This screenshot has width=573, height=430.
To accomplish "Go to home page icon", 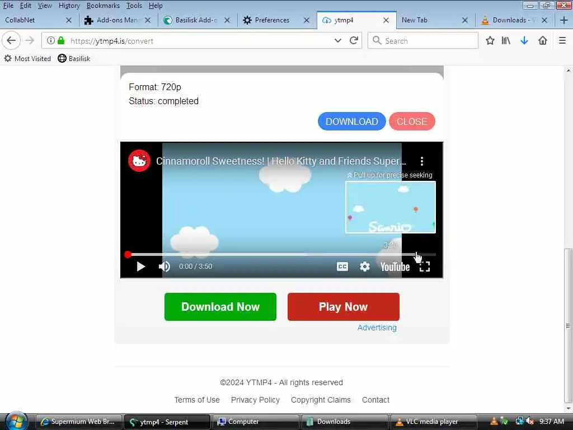I will [543, 40].
